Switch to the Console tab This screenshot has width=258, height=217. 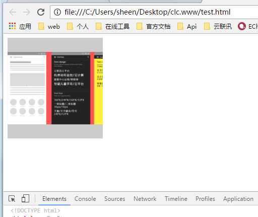(85, 199)
